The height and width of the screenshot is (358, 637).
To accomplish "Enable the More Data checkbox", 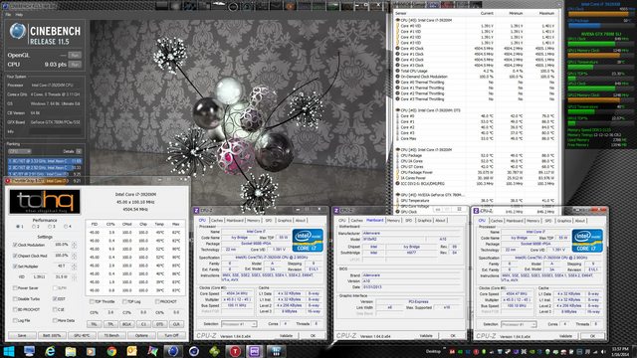I will point(55,320).
